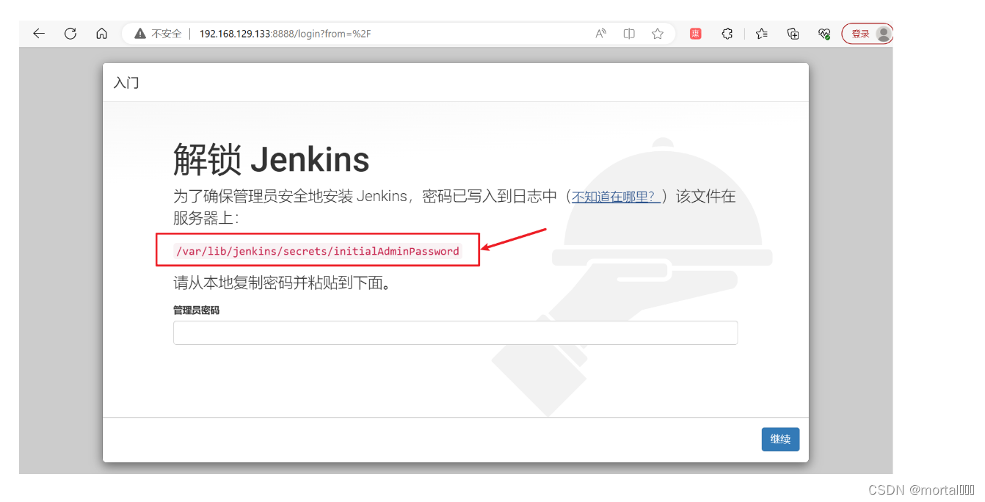Viewport: 985px width, 502px height.
Task: Click the 管理员密码 label
Action: [196, 310]
